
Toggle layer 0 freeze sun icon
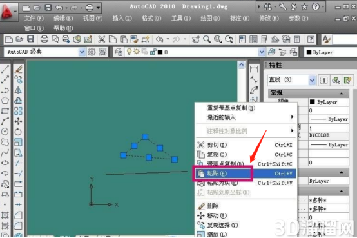pos(137,52)
